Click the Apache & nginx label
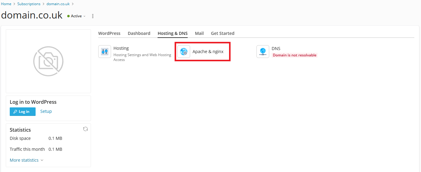This screenshot has width=421, height=172. (208, 52)
